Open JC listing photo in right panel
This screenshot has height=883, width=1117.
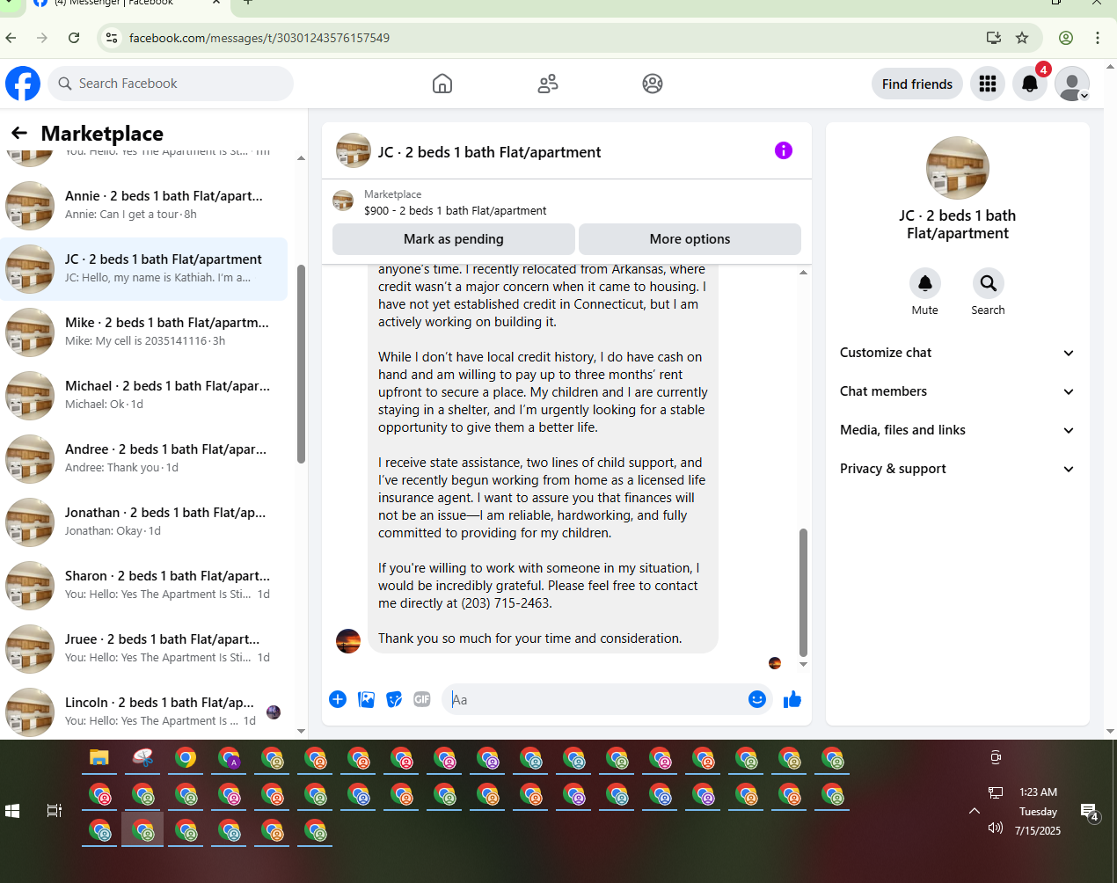[x=958, y=168]
